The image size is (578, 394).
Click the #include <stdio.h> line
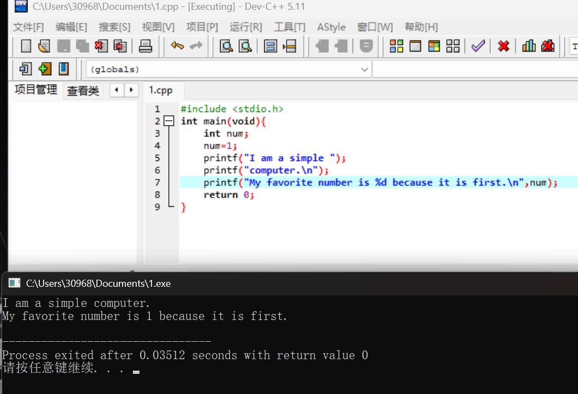tap(232, 109)
